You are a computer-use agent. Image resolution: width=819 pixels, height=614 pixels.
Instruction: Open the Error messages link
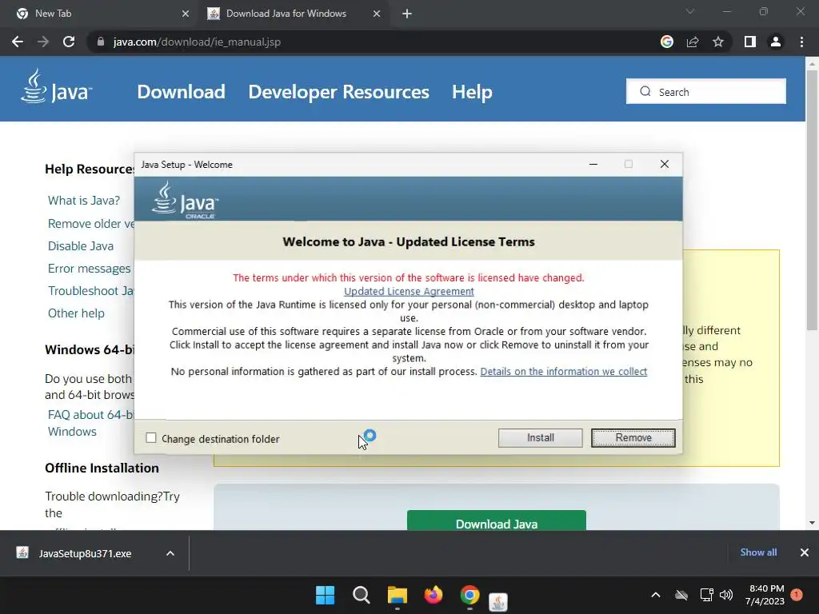(90, 269)
